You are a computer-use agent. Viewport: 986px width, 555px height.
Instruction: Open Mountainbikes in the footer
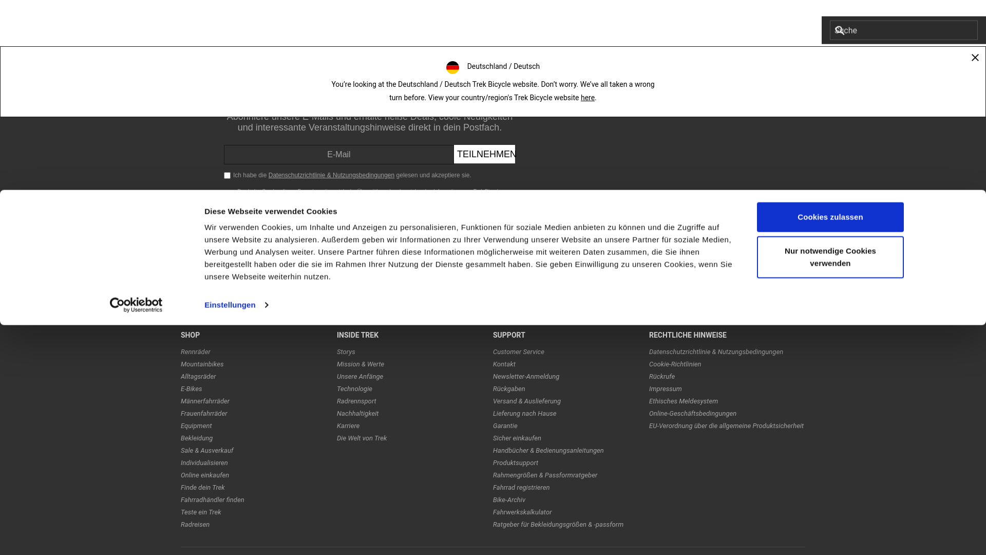202,364
